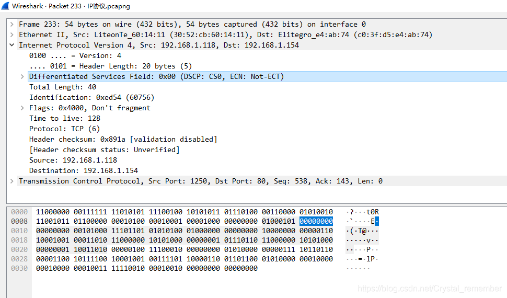Click the 0020 offset label
507x298 pixels.
[19, 249]
